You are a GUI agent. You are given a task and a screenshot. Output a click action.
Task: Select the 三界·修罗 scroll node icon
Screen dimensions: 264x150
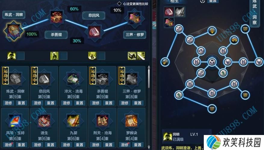[134, 18]
